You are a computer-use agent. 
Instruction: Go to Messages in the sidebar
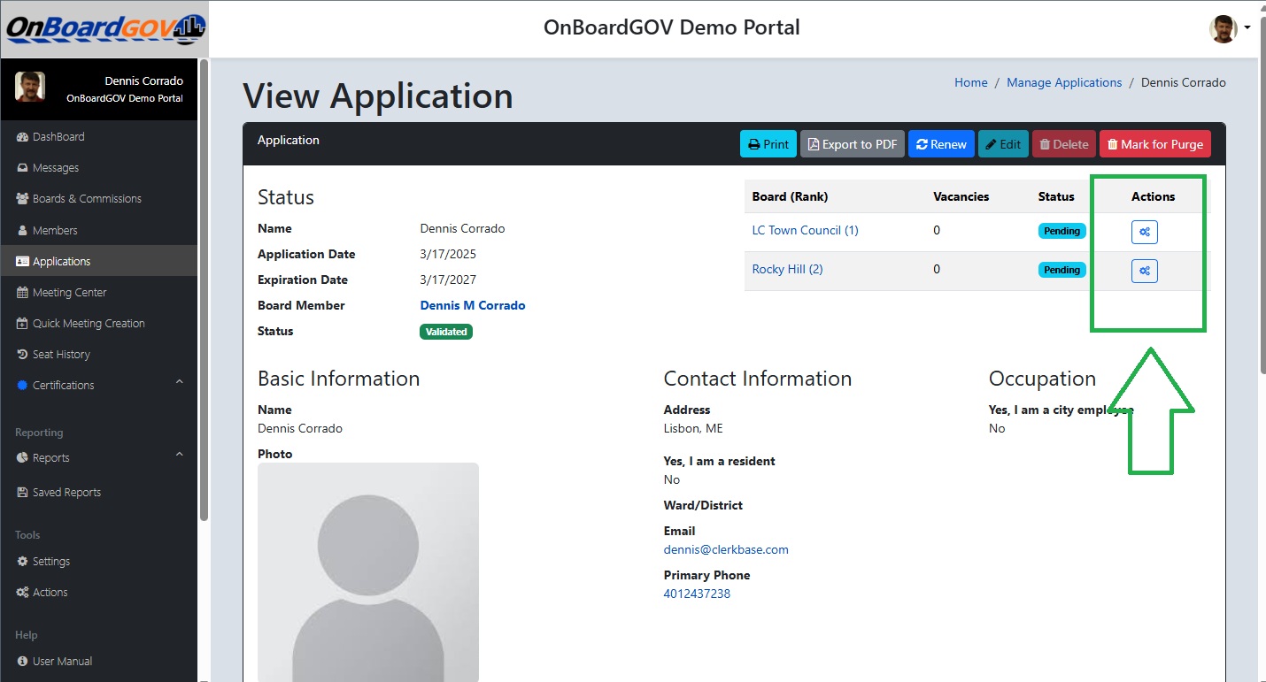pos(56,168)
